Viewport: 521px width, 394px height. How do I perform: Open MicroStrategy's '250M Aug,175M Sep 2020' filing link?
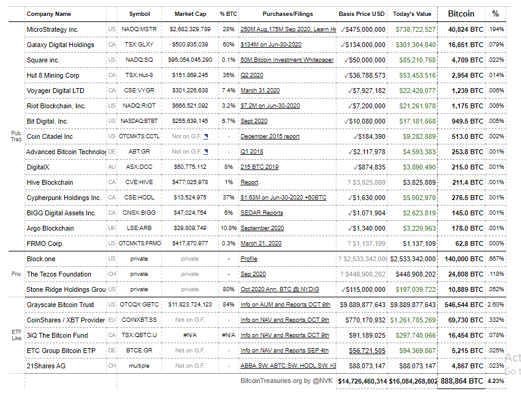pyautogui.click(x=288, y=29)
